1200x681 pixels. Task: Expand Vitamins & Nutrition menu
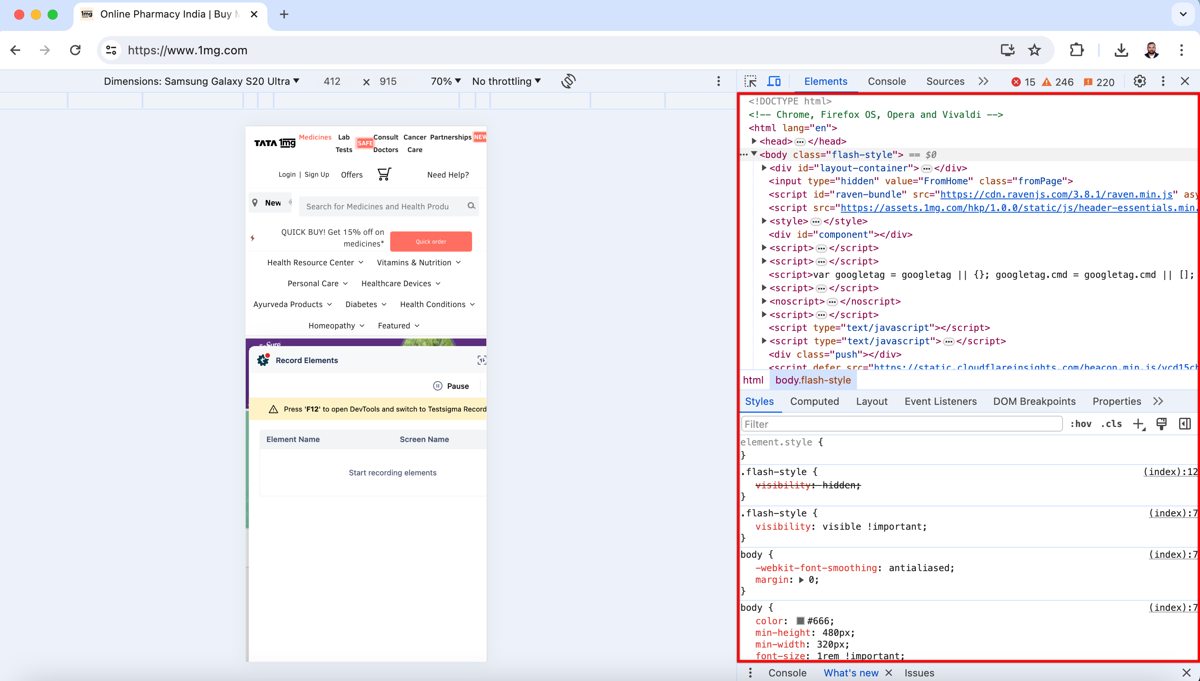[x=419, y=262]
